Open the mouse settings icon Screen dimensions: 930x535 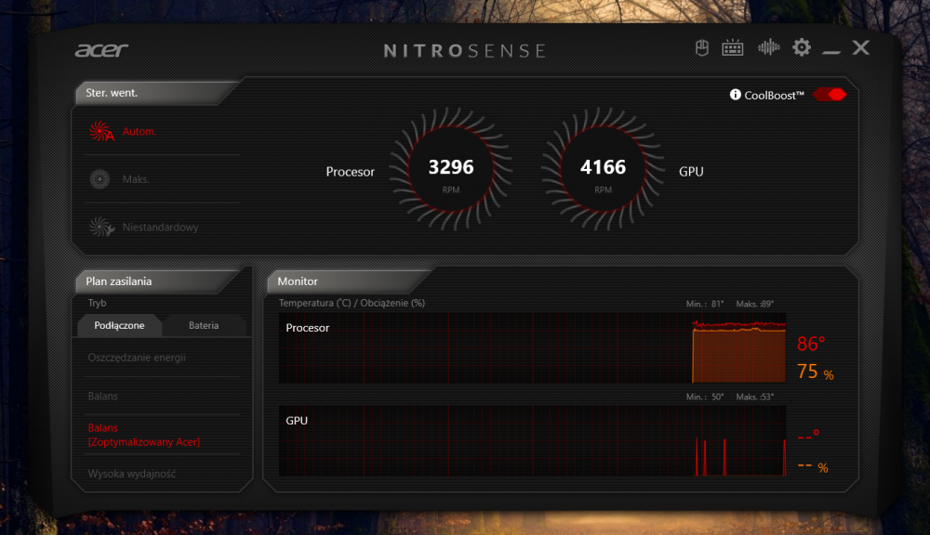[703, 47]
